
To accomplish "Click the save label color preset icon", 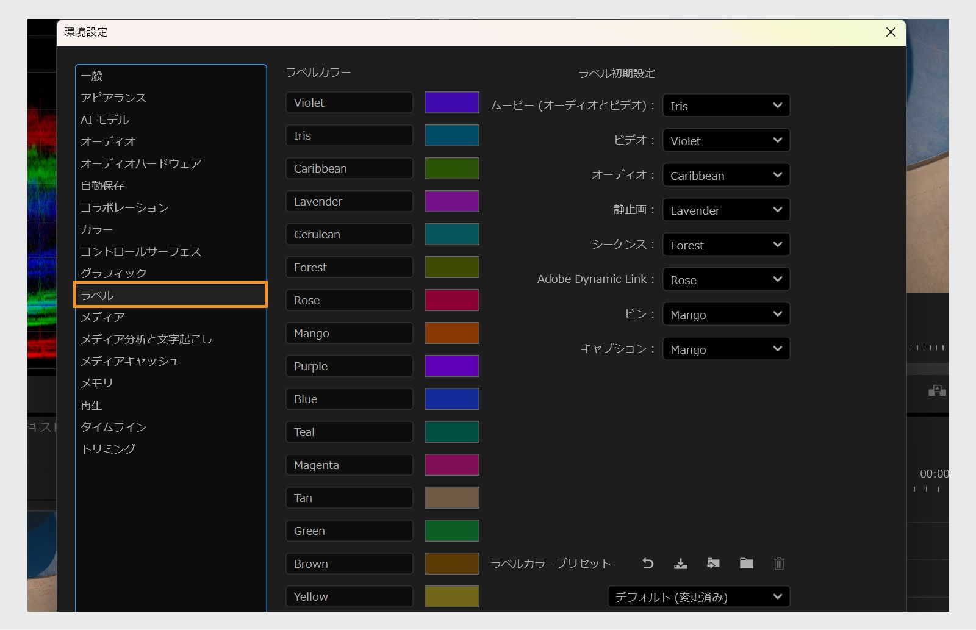I will pos(681,564).
